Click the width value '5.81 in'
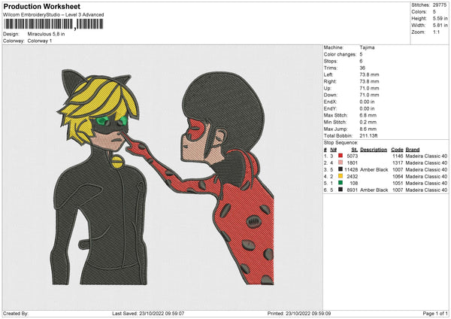 click(440, 26)
